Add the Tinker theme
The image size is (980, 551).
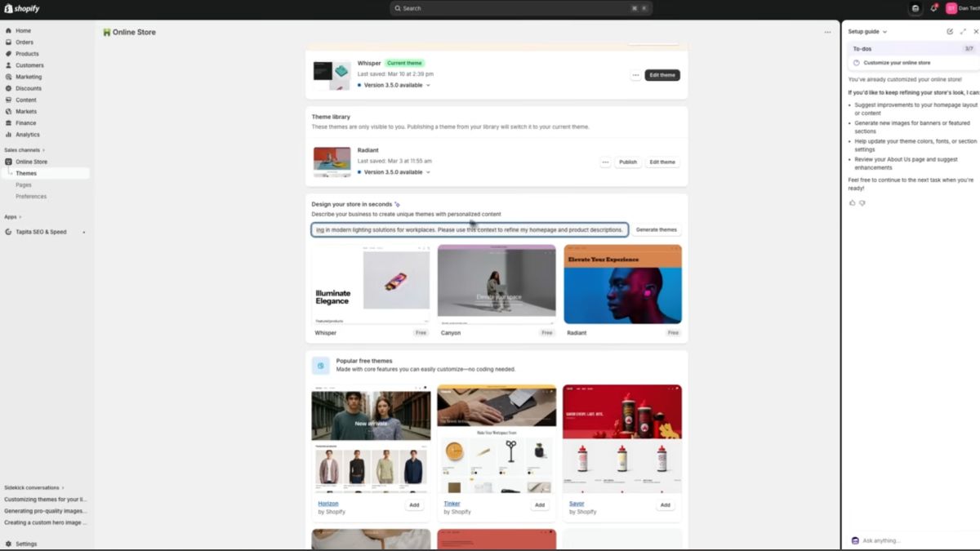tap(540, 505)
